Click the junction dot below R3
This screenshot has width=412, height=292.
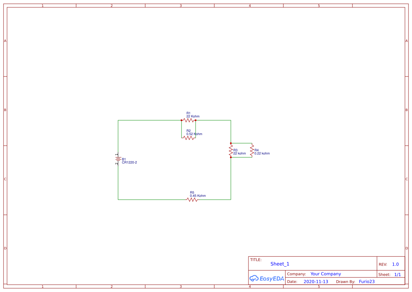[x=231, y=158]
